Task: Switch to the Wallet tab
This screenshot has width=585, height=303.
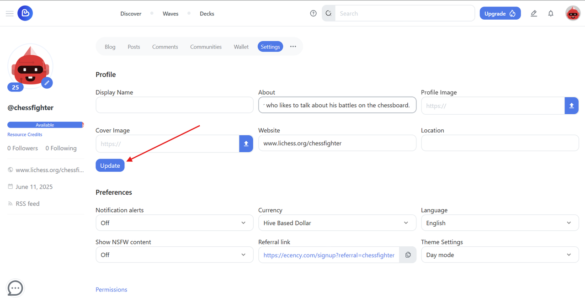Action: coord(241,47)
